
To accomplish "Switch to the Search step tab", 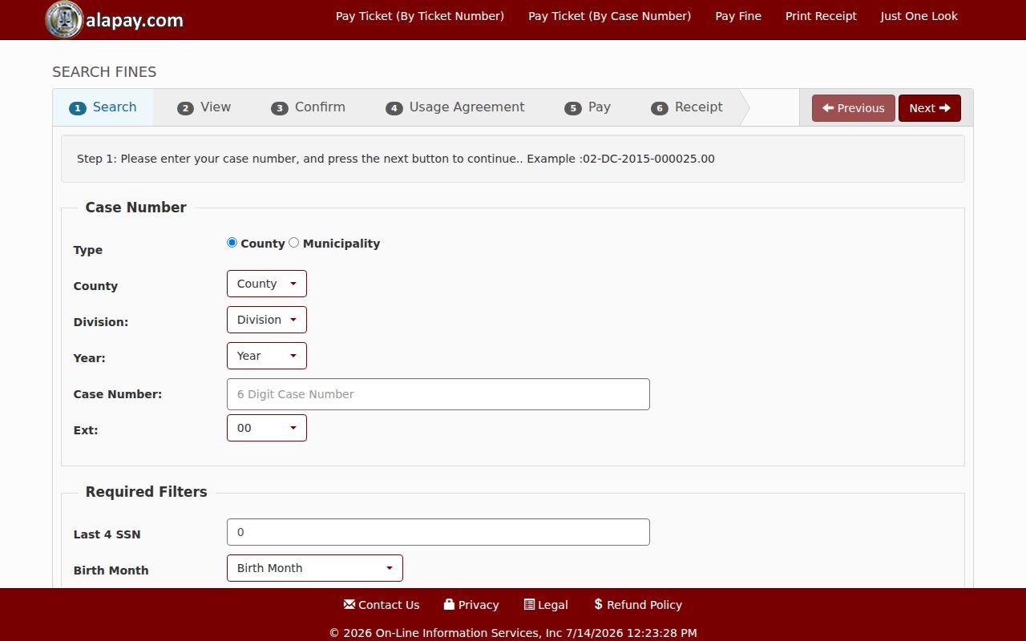I will point(103,107).
